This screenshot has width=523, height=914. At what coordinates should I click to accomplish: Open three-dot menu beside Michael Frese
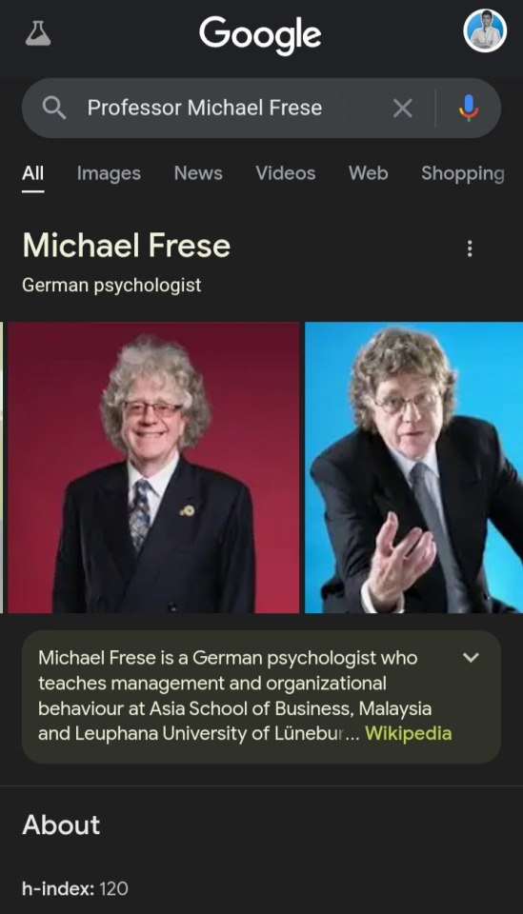point(470,248)
